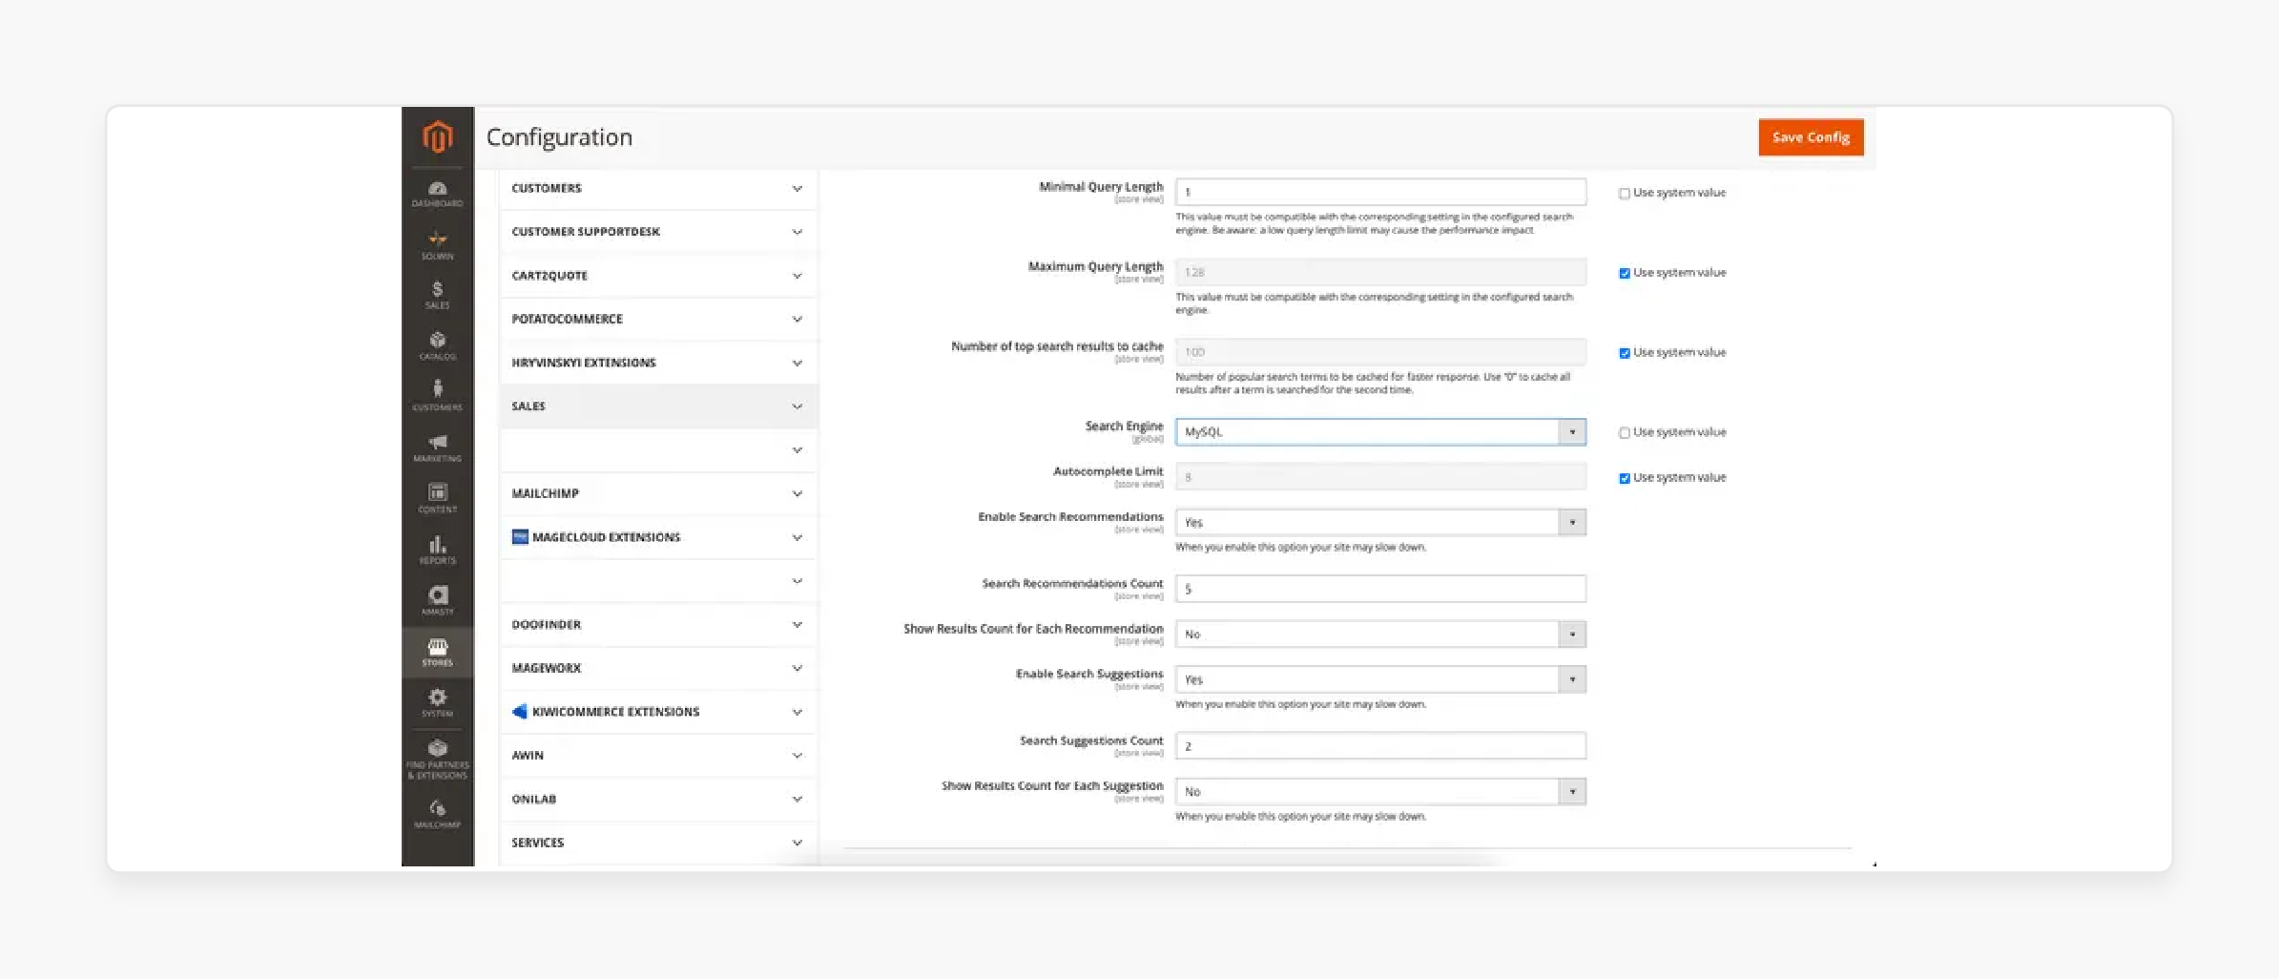Open Show Results Count for Each Suggestion dropdown

tap(1380, 792)
